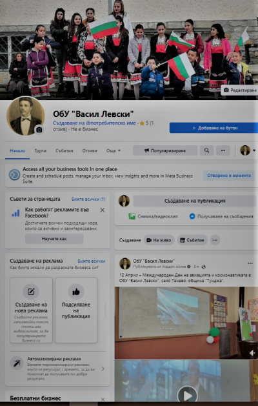Click the Автоматизирани реклами magic wand icon

click(x=17, y=363)
